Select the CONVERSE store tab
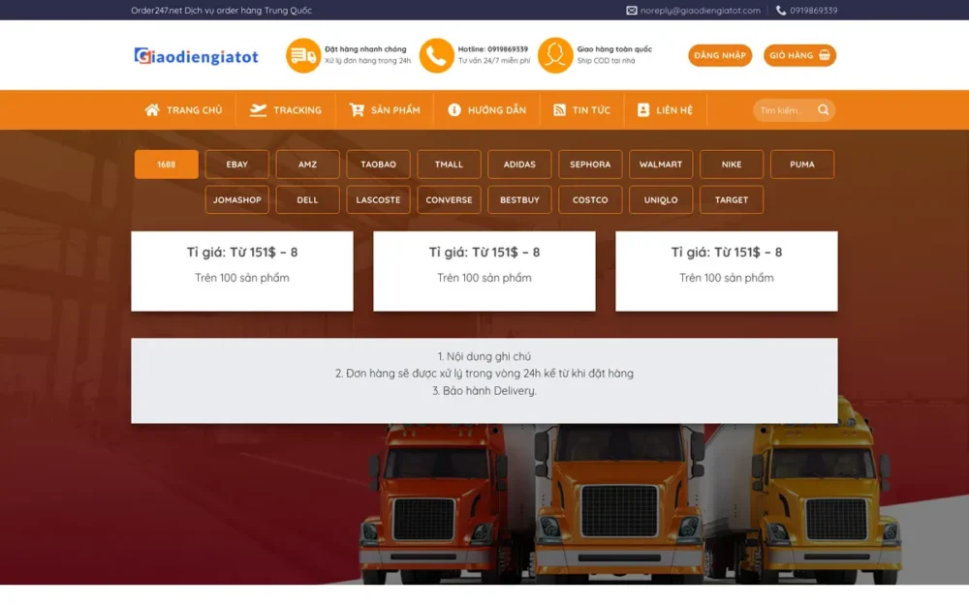The image size is (969, 605). coord(449,200)
